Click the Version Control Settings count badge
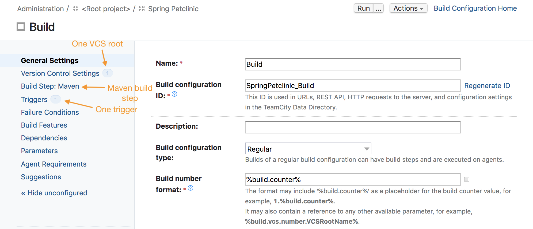533x229 pixels. 108,73
